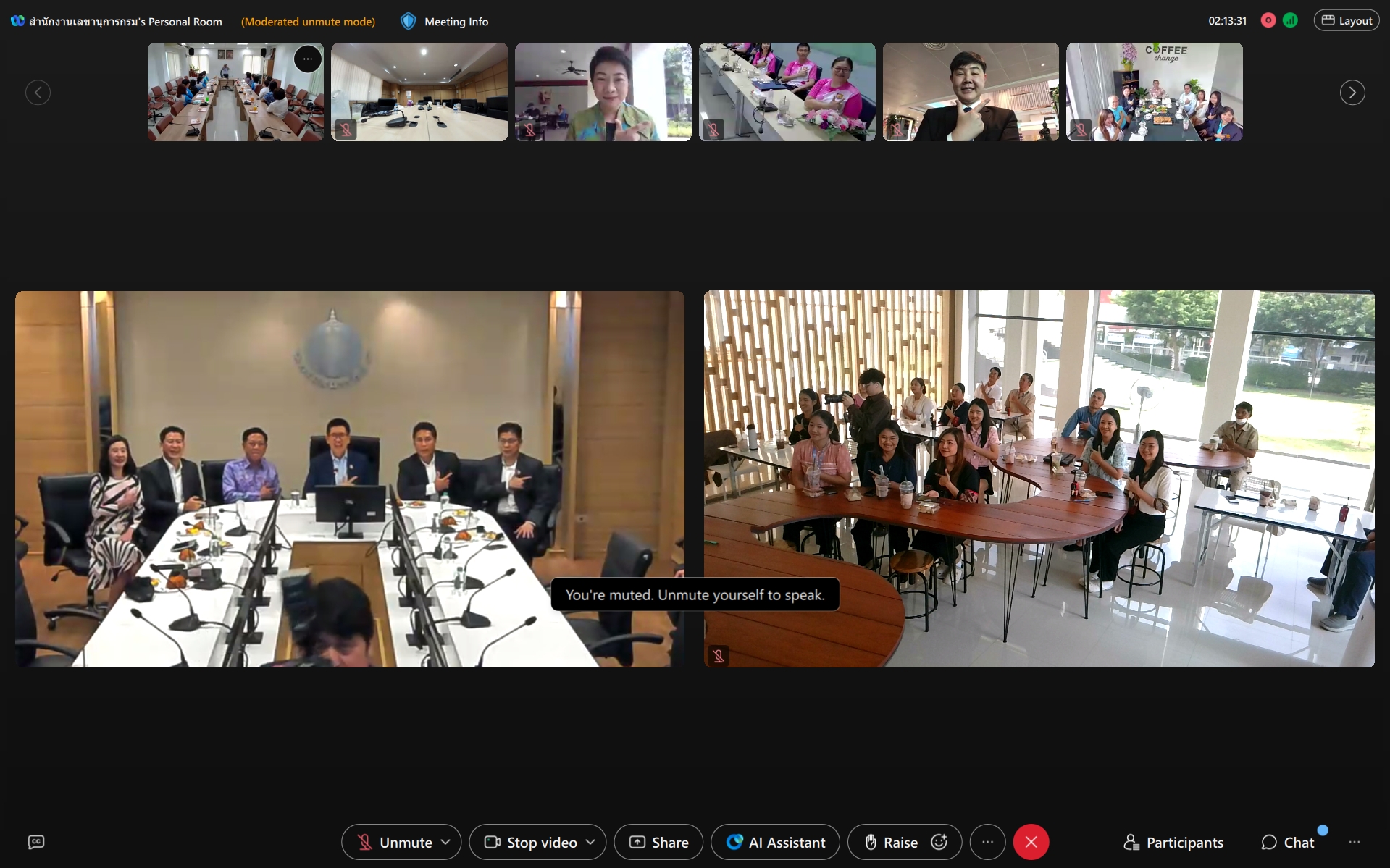The height and width of the screenshot is (868, 1390).
Task: Raise your hand
Action: click(x=892, y=842)
